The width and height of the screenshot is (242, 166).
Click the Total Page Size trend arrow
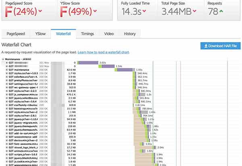point(194,11)
